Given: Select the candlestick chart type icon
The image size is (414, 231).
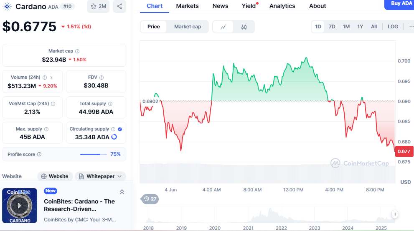Looking at the screenshot, I should pos(244,27).
